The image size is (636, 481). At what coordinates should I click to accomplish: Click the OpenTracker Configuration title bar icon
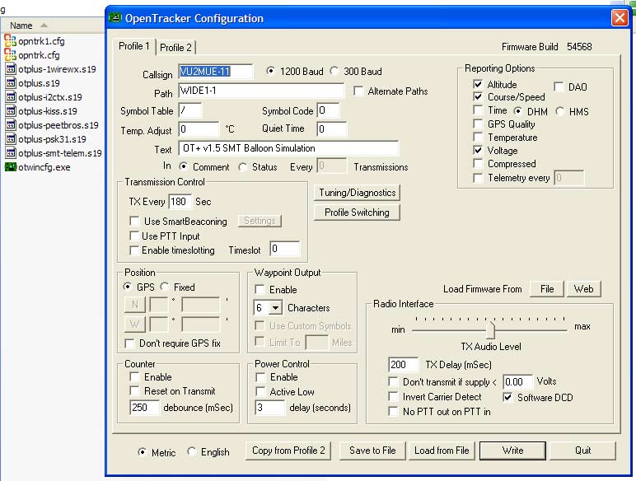[x=115, y=18]
